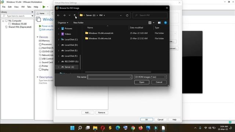Create a New folder
The width and height of the screenshot is (235, 132).
pyautogui.click(x=78, y=23)
